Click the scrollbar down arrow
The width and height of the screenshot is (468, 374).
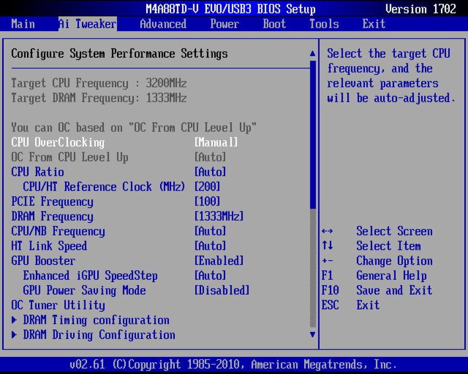point(313,335)
